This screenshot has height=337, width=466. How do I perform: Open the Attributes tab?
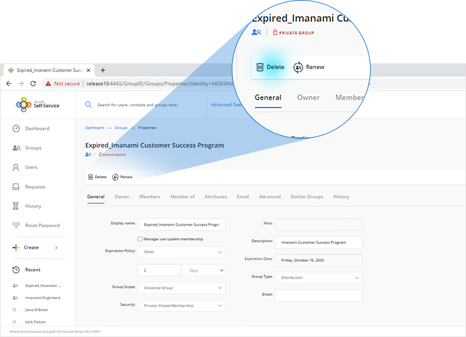click(x=216, y=197)
